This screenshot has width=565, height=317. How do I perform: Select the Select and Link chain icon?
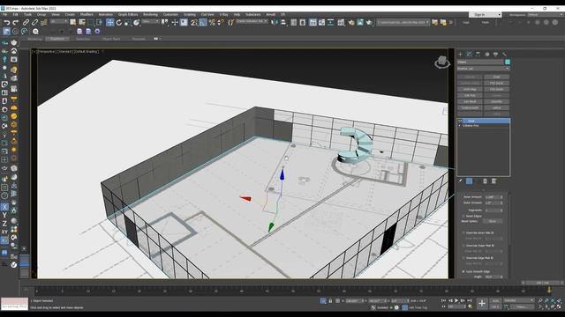coord(26,23)
